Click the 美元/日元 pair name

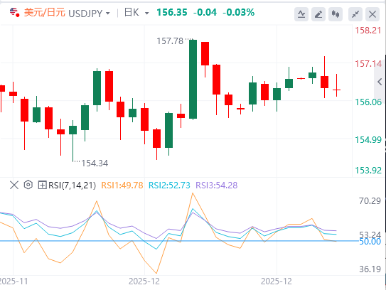coord(45,13)
